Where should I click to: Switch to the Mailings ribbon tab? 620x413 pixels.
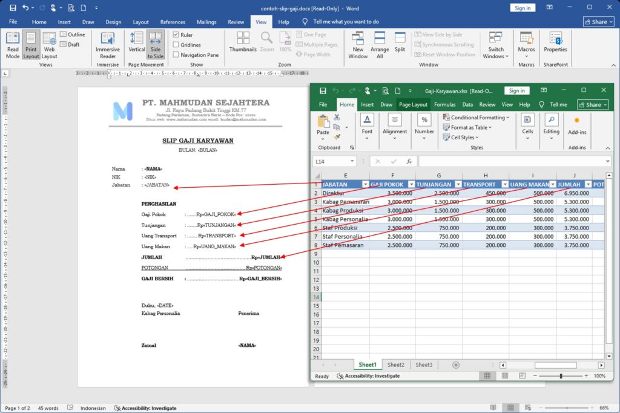point(206,21)
